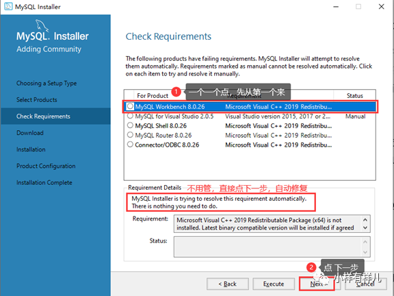Click the MySQL Installer title bar icon
Viewport: 394px width, 296px height.
(x=8, y=7)
